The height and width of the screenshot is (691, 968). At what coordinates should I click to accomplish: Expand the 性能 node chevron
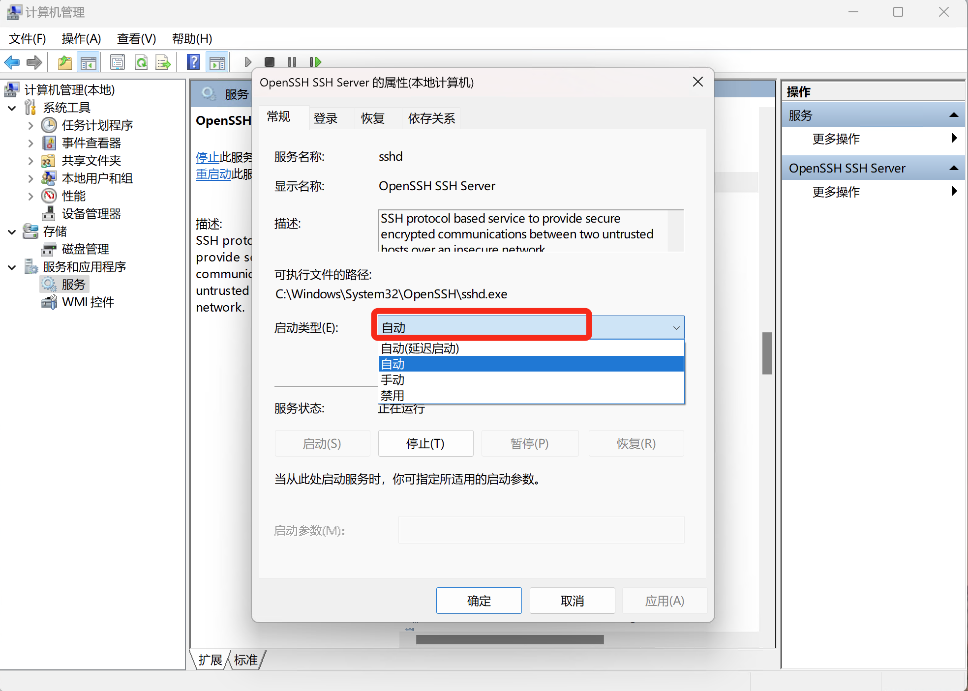[x=31, y=196]
